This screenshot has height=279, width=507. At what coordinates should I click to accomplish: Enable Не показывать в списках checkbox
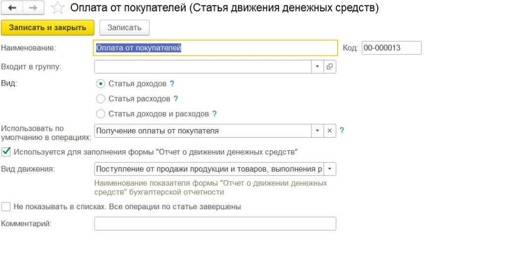pyautogui.click(x=6, y=207)
